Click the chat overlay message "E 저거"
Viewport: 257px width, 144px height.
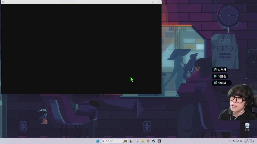[x=220, y=70]
